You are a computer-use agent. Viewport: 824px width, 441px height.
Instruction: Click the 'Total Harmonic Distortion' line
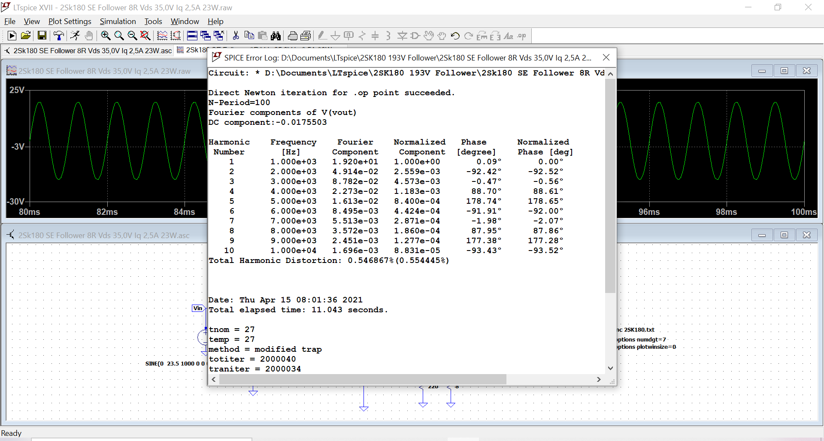[329, 260]
